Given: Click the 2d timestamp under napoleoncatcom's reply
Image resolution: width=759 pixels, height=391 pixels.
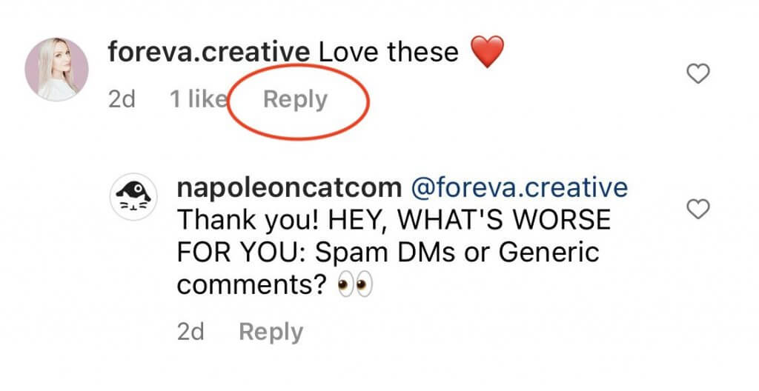Looking at the screenshot, I should pyautogui.click(x=190, y=332).
